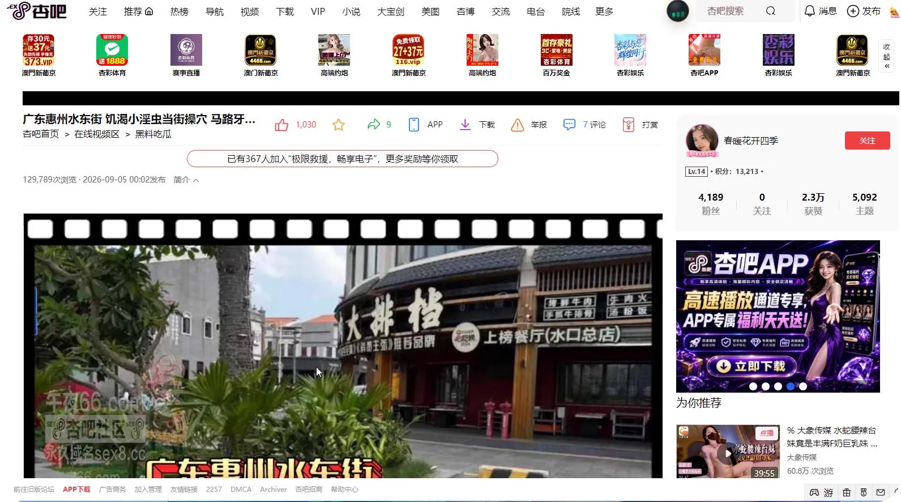Click the phone APP icon

pos(414,125)
